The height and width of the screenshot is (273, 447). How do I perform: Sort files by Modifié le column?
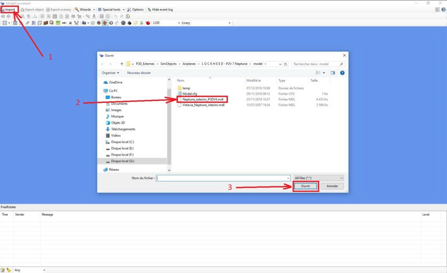[253, 81]
